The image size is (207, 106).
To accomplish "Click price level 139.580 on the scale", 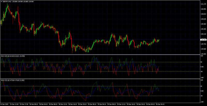I will coord(203,49).
